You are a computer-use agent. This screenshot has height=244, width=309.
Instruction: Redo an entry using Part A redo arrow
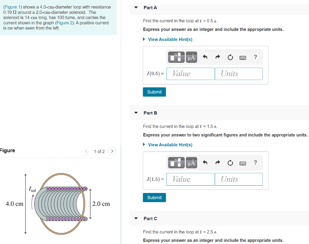click(x=218, y=57)
